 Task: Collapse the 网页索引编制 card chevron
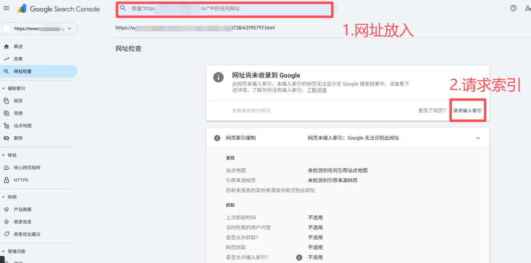point(478,138)
